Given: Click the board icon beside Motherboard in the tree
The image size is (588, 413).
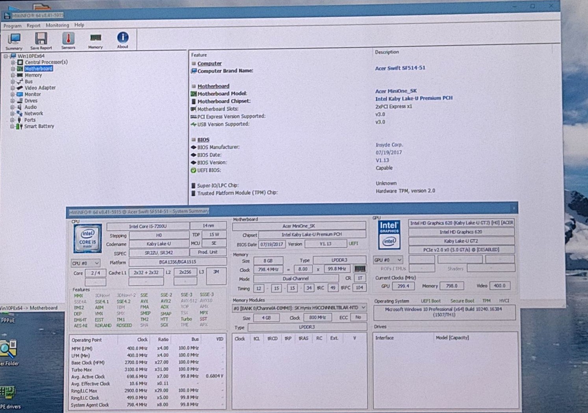Looking at the screenshot, I should click(x=20, y=69).
